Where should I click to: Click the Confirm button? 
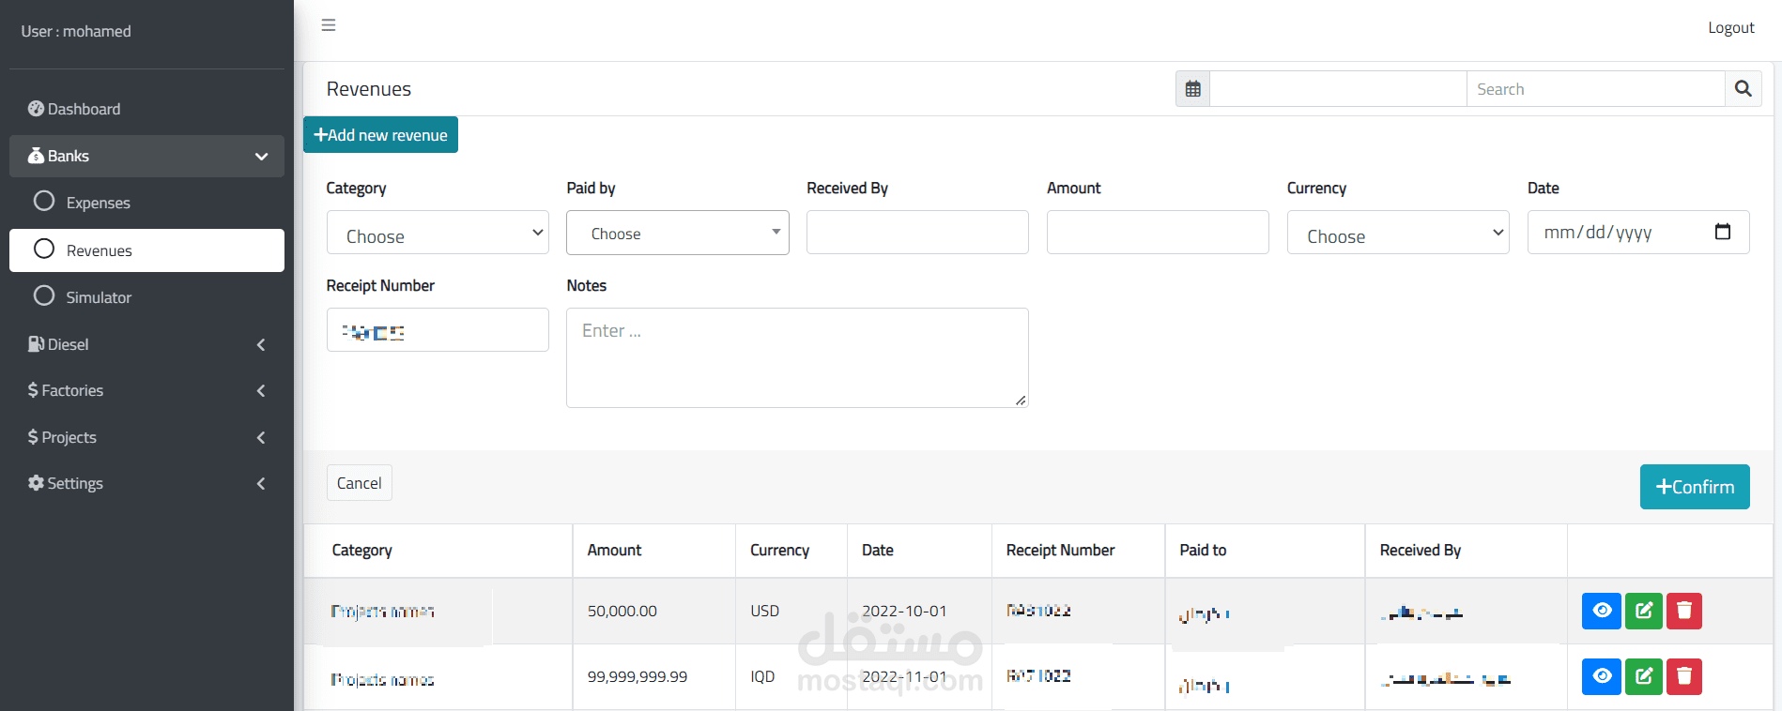(1694, 487)
